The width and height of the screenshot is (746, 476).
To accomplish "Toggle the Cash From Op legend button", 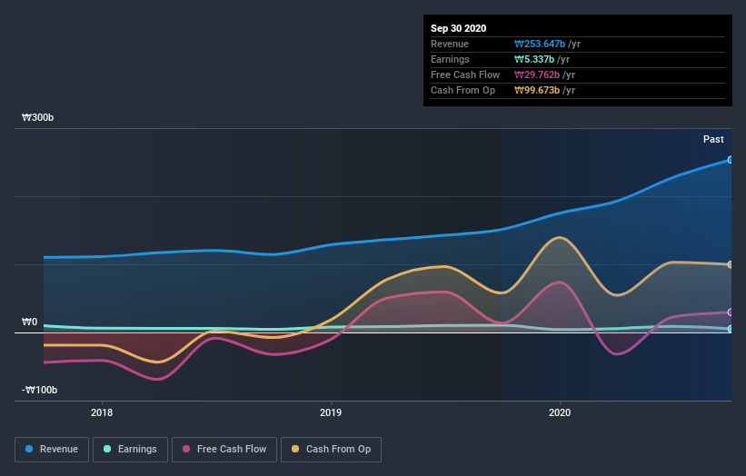I will [x=331, y=450].
